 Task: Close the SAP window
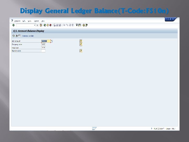[173, 19]
